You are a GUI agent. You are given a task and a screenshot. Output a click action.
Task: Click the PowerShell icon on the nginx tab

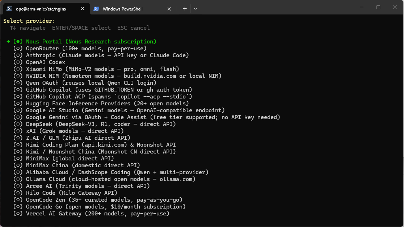tap(9, 9)
